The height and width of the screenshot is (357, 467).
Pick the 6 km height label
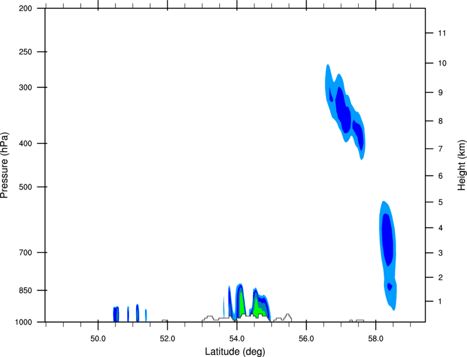441,176
